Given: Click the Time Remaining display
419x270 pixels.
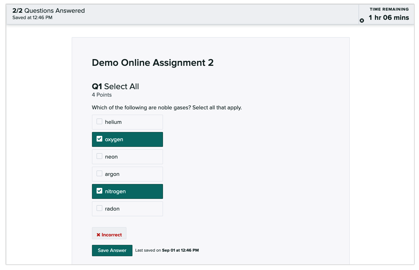Looking at the screenshot, I should [389, 14].
